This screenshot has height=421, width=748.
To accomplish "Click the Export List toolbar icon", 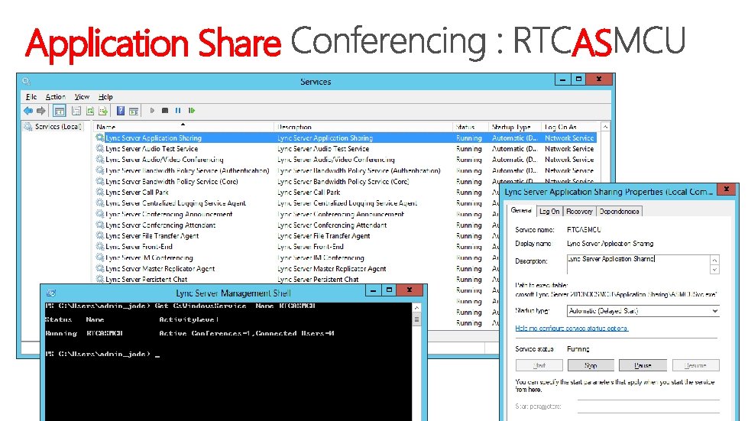I will 103,111.
